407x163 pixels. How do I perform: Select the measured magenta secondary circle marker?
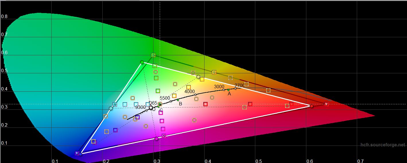pos(156,139)
